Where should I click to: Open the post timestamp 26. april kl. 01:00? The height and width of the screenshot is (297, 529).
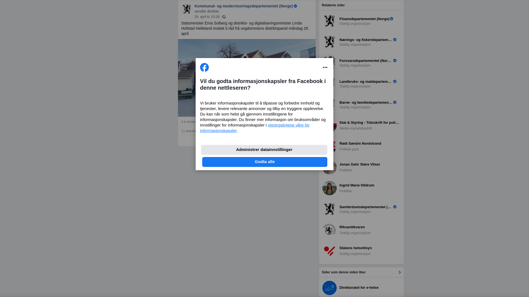click(207, 17)
